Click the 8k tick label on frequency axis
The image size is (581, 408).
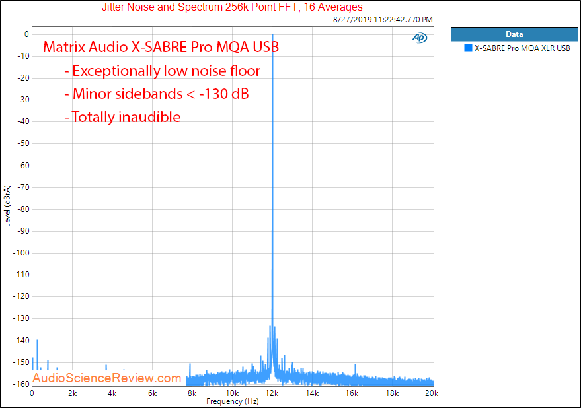[192, 393]
